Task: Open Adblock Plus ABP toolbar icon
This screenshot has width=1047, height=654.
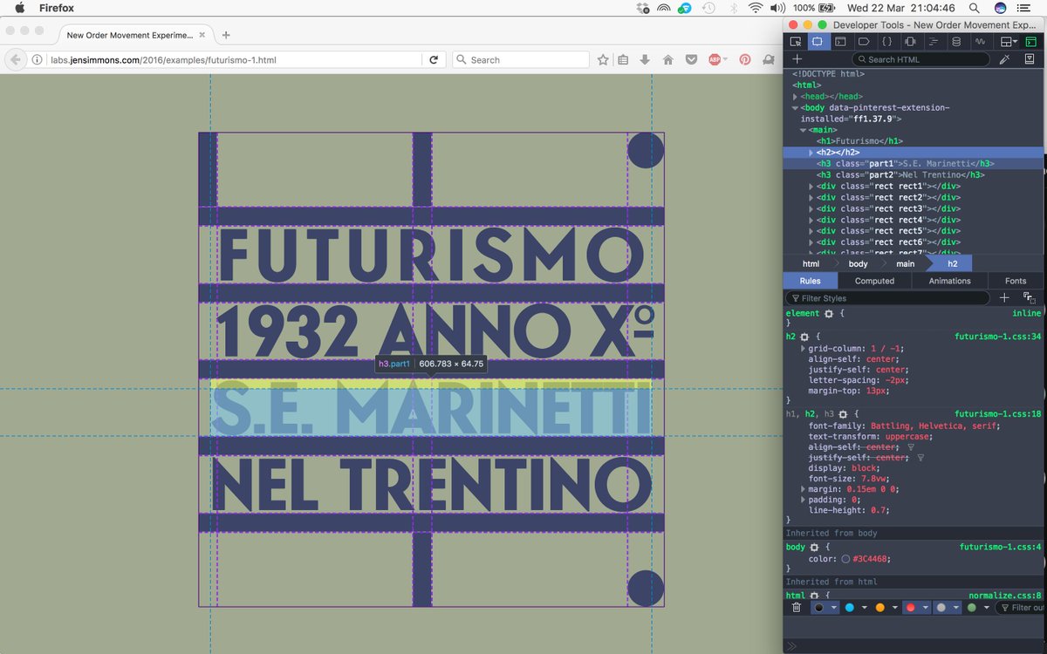Action: [715, 59]
